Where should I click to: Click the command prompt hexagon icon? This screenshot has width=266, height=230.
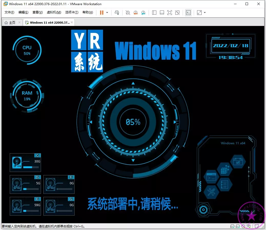click(x=211, y=177)
